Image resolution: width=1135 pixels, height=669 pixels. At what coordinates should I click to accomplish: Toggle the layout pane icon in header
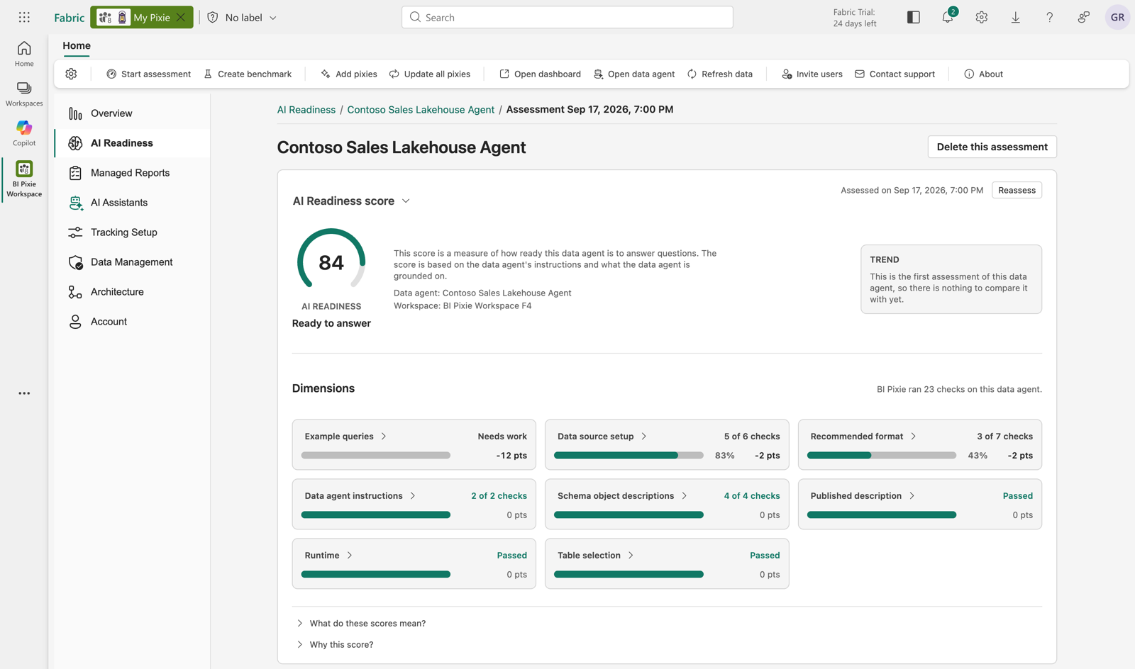tap(914, 17)
